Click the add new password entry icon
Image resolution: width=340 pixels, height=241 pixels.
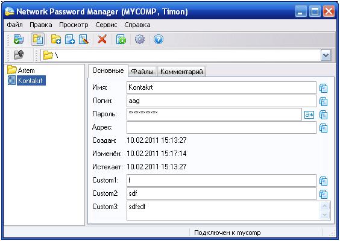tap(70, 39)
